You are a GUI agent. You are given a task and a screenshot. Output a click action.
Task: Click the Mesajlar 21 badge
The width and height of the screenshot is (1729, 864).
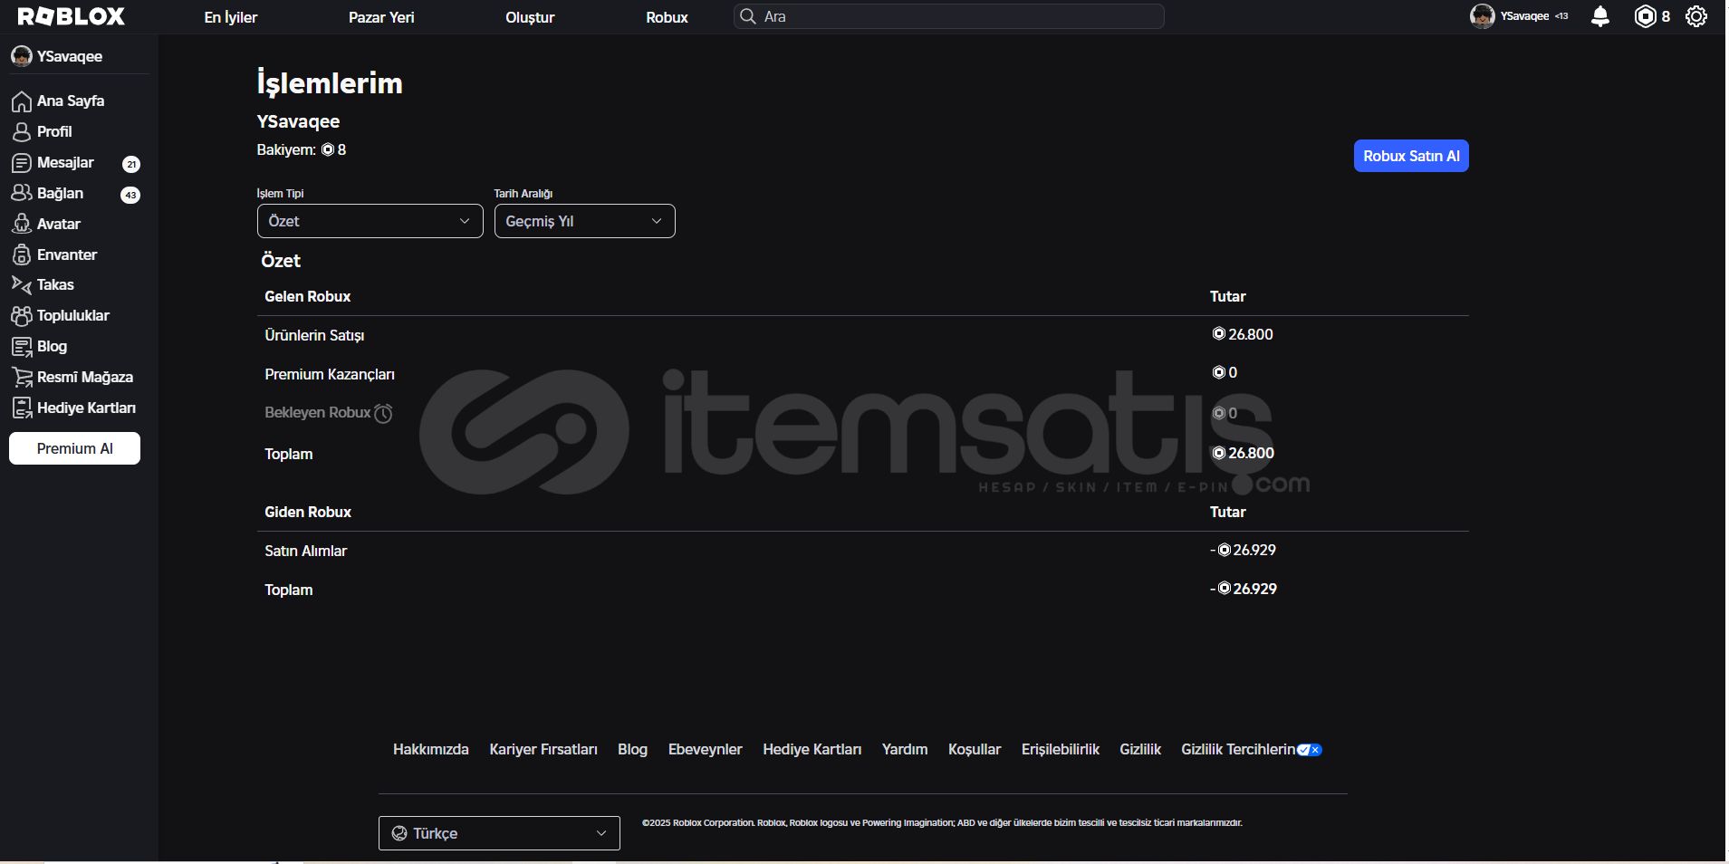point(131,164)
